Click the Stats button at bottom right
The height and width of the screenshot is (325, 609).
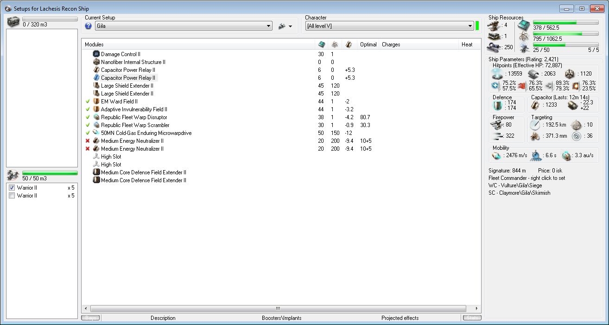pyautogui.click(x=472, y=318)
